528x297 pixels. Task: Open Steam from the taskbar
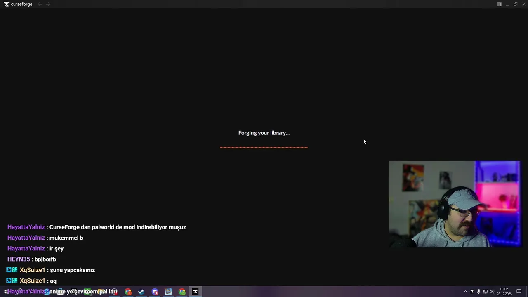point(141,292)
